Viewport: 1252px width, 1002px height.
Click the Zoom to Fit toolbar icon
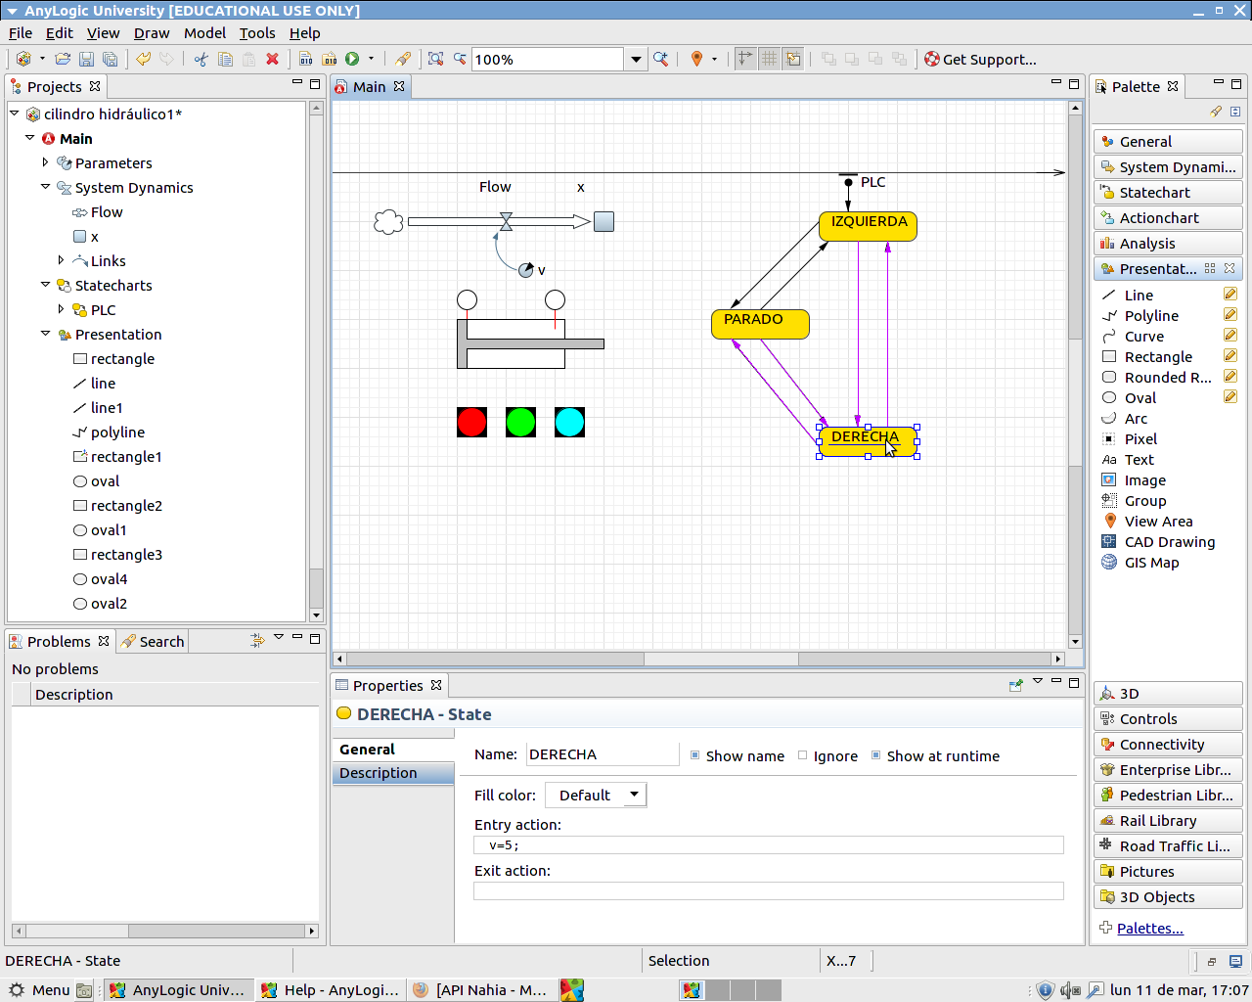(435, 59)
